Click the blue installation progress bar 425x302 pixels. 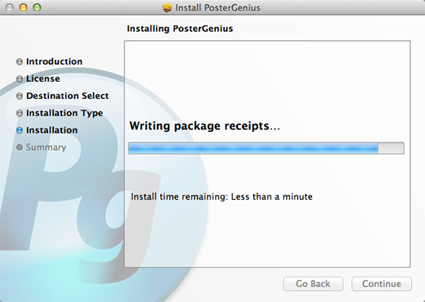point(266,148)
